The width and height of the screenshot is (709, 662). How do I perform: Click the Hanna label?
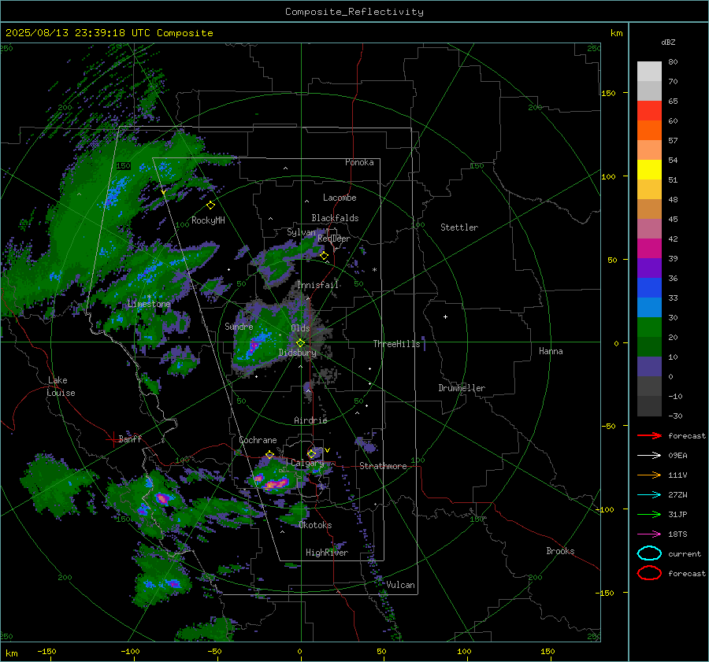pos(551,351)
